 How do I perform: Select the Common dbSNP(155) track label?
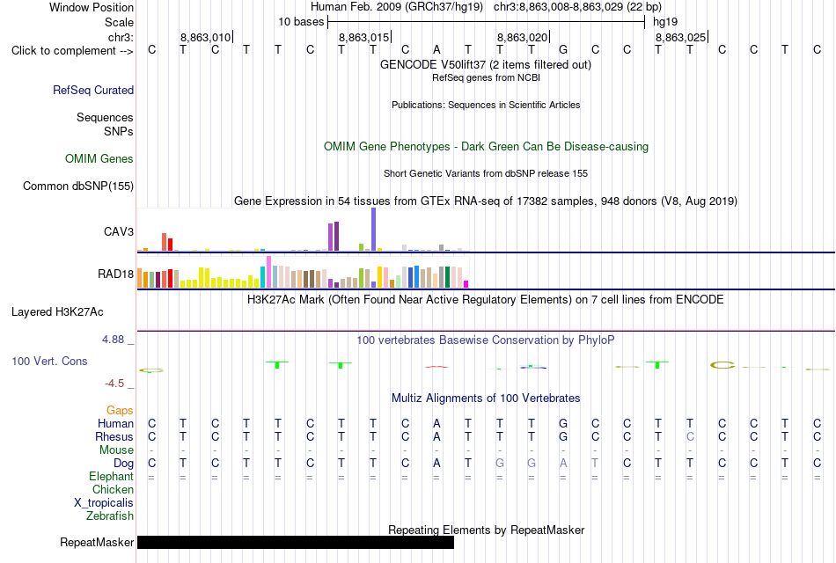pyautogui.click(x=77, y=186)
